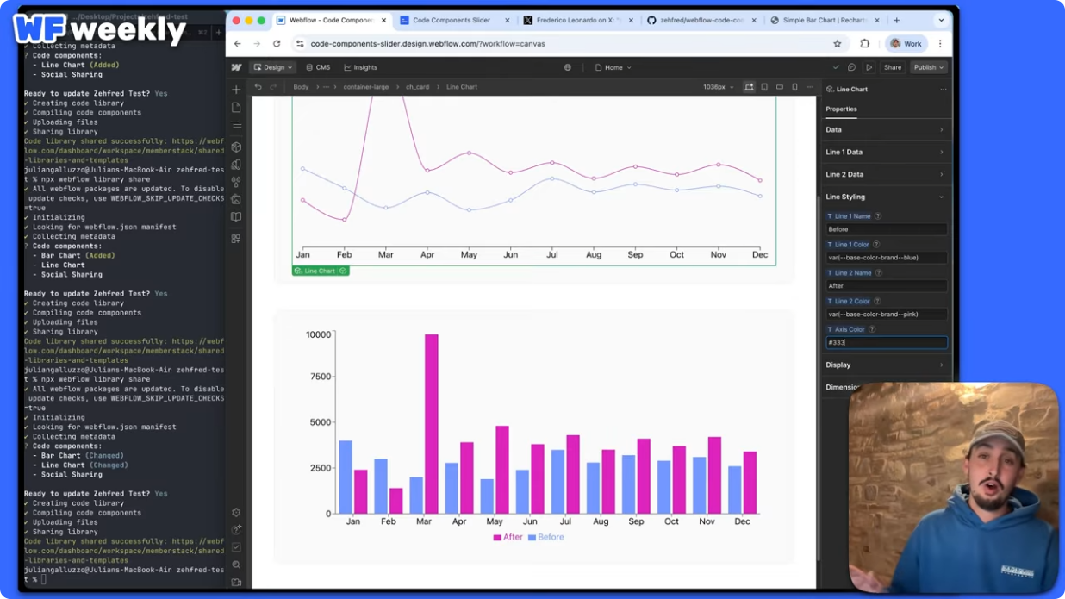Select the mobile portrait breakpoint icon
The width and height of the screenshot is (1065, 599).
point(794,87)
